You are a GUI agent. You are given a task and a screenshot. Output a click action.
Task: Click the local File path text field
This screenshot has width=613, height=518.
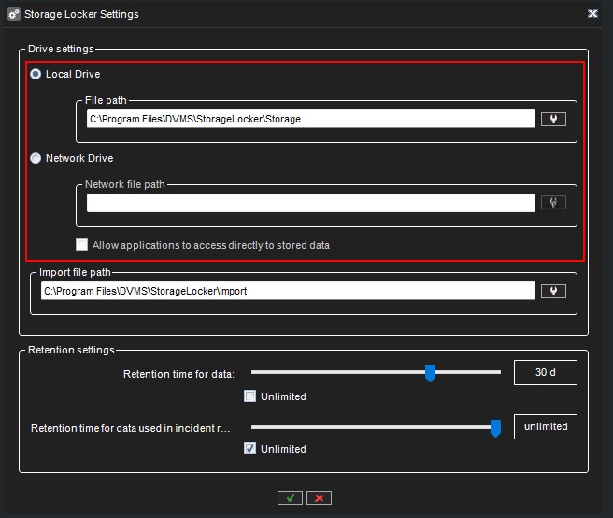pos(308,119)
